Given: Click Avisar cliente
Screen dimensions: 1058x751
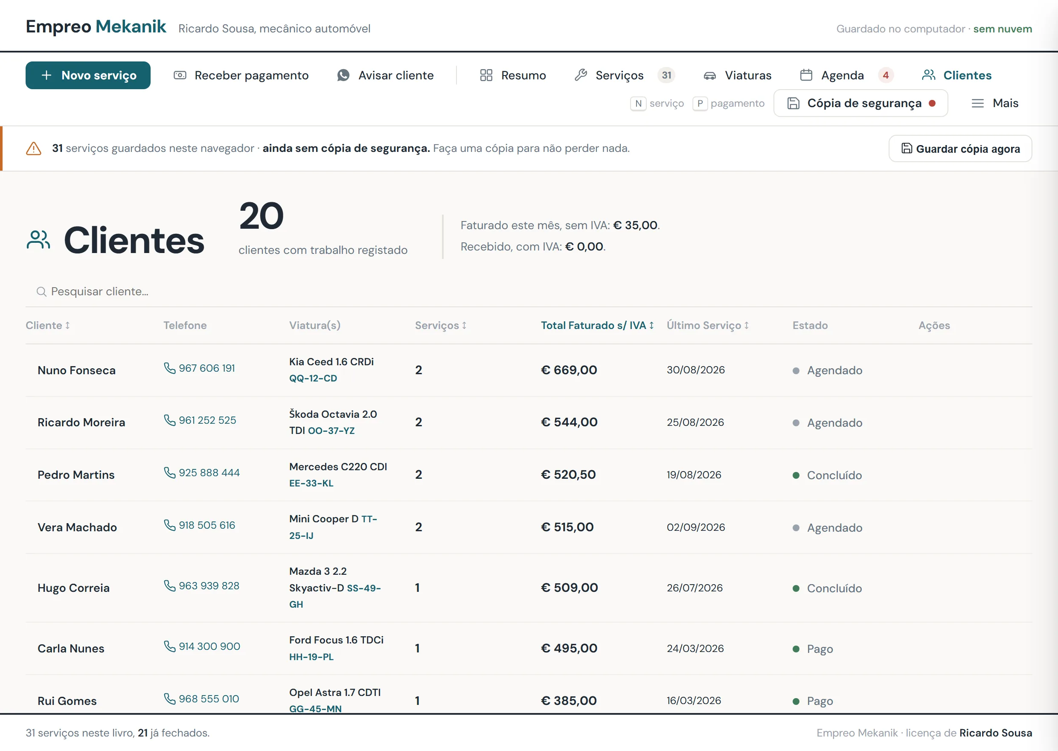Looking at the screenshot, I should (x=385, y=76).
